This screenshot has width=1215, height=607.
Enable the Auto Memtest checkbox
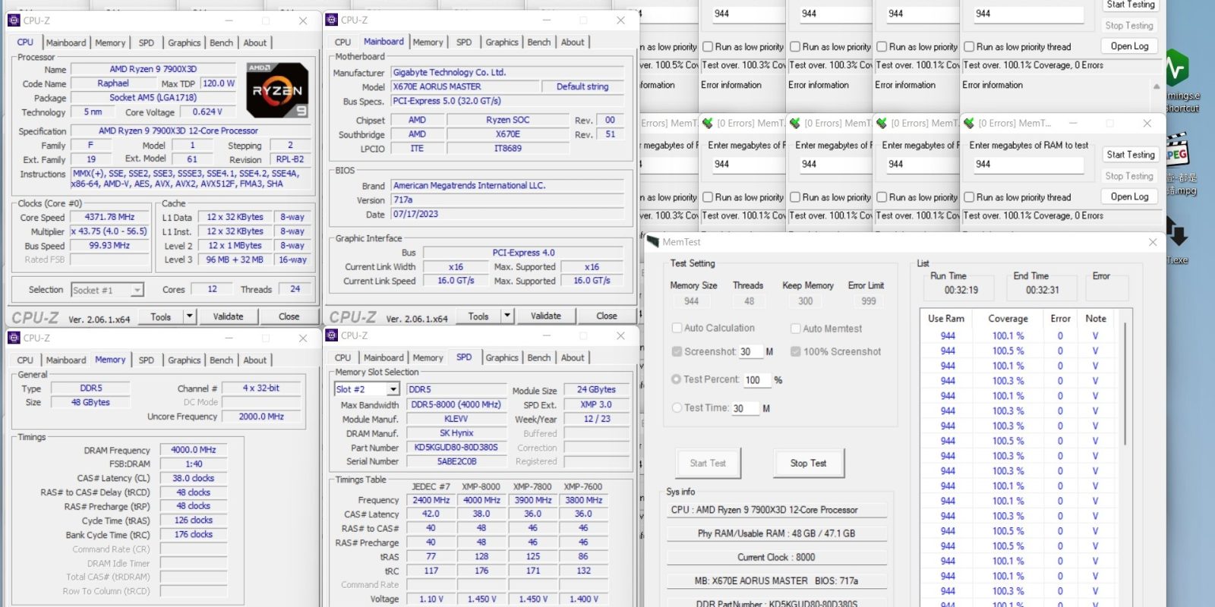[x=796, y=329]
